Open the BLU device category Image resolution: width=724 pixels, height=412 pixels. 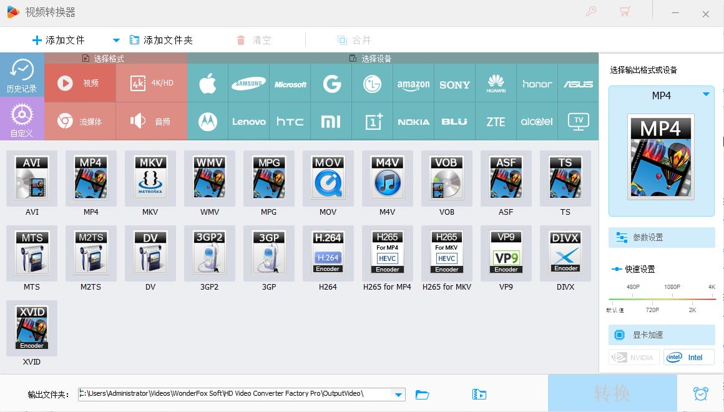[454, 122]
